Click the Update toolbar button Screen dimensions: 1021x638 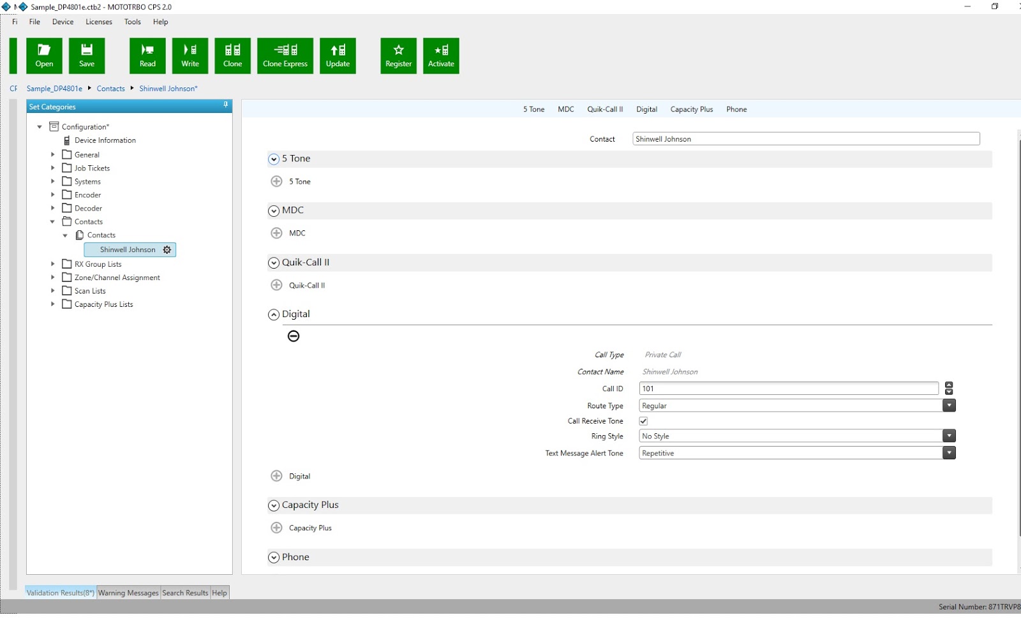[x=338, y=56]
